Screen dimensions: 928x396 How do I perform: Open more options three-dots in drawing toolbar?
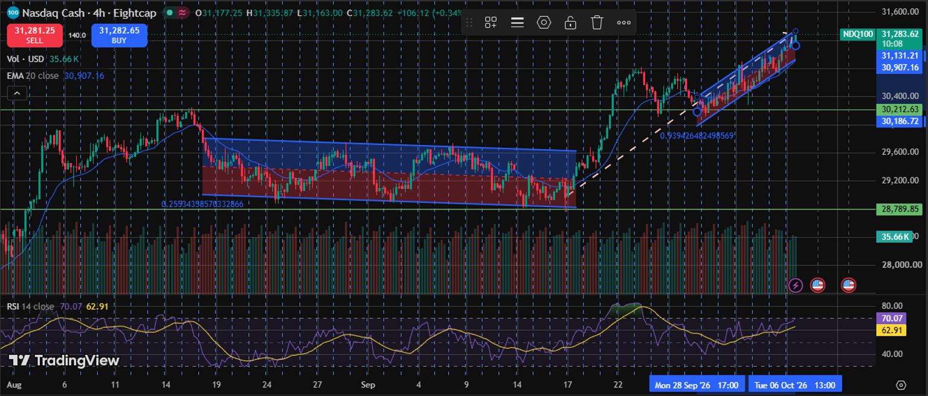coord(623,23)
